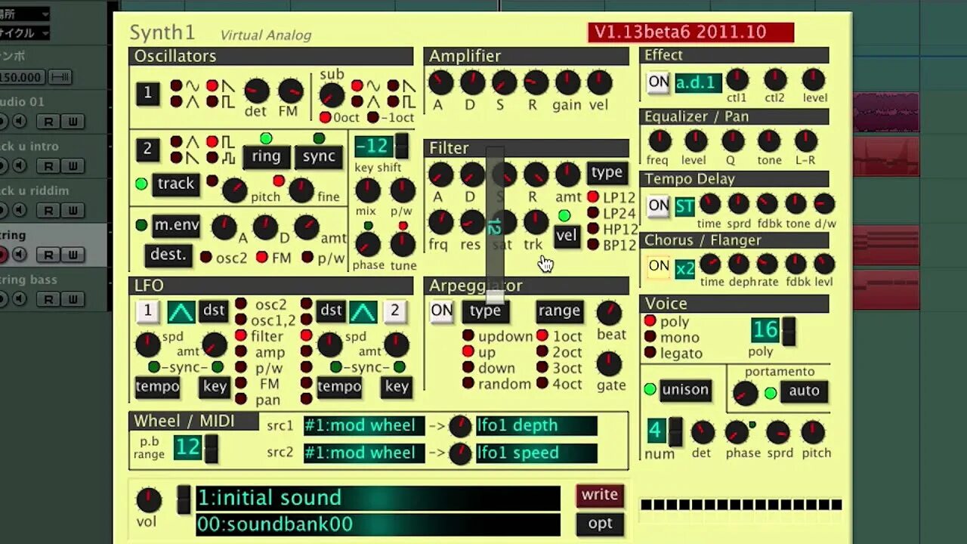Click the filter trk knob

pyautogui.click(x=536, y=222)
